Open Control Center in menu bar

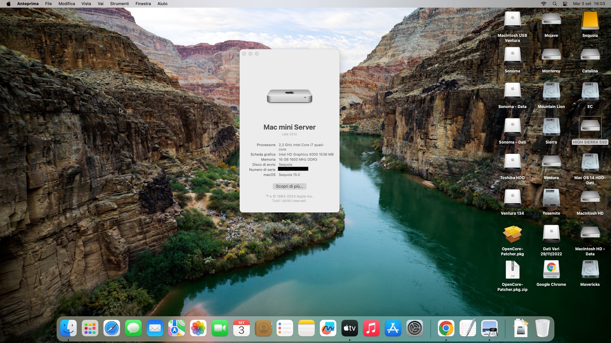pyautogui.click(x=565, y=4)
